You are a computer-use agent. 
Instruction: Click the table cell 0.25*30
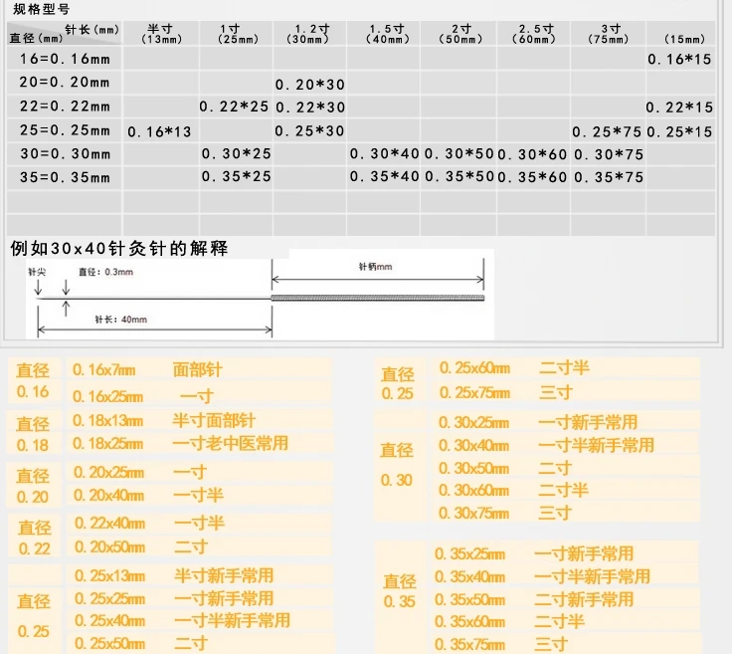pyautogui.click(x=309, y=131)
